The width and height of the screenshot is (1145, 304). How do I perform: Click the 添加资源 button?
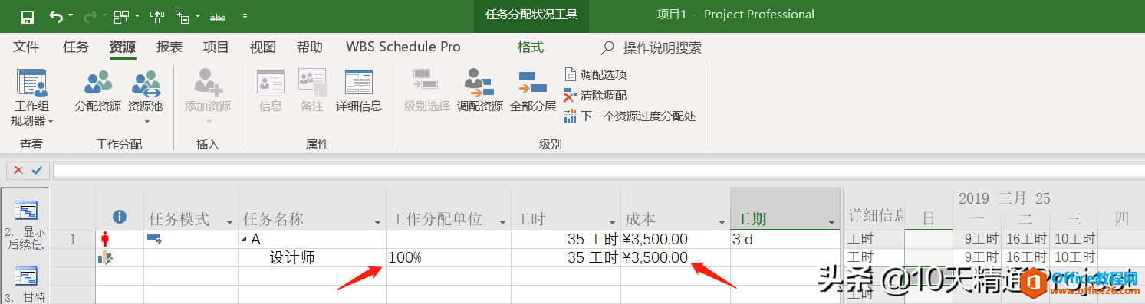(x=207, y=96)
